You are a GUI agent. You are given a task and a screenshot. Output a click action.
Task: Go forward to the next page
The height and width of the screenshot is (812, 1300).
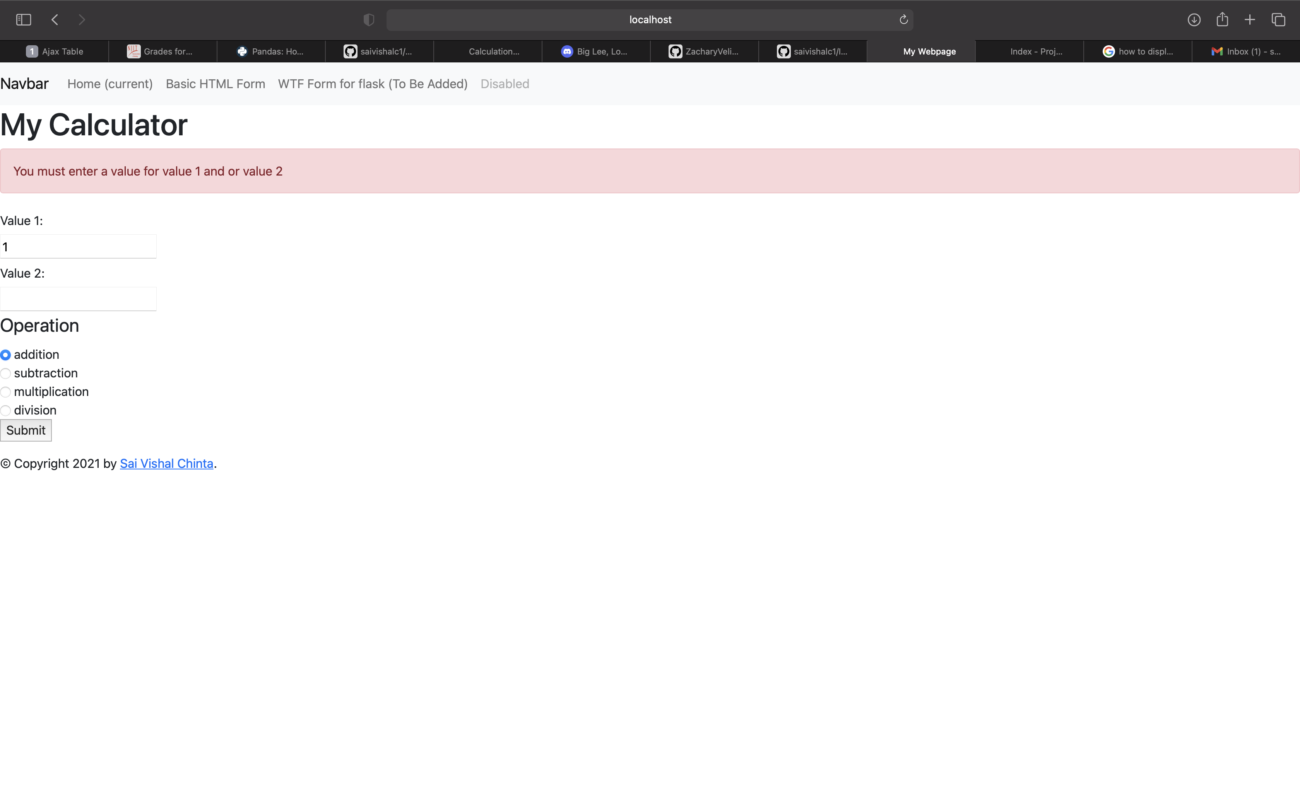coord(82,19)
